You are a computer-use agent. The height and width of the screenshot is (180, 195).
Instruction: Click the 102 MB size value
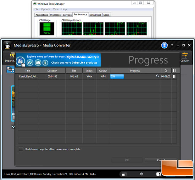coord(74,76)
